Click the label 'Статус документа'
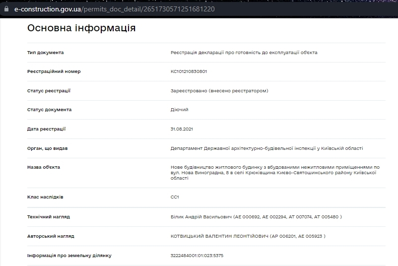Screen dimensions: 398x266 pyautogui.click(x=49, y=110)
